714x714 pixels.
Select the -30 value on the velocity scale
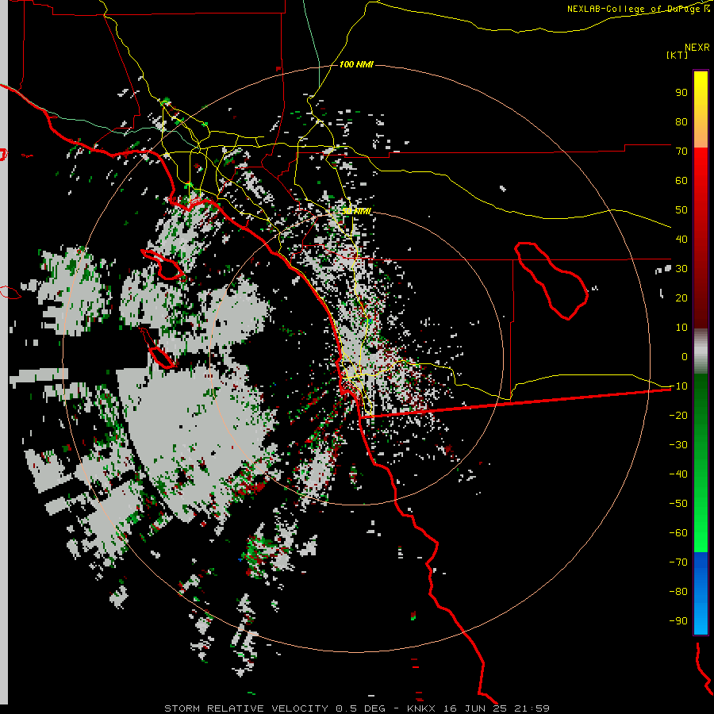click(678, 445)
